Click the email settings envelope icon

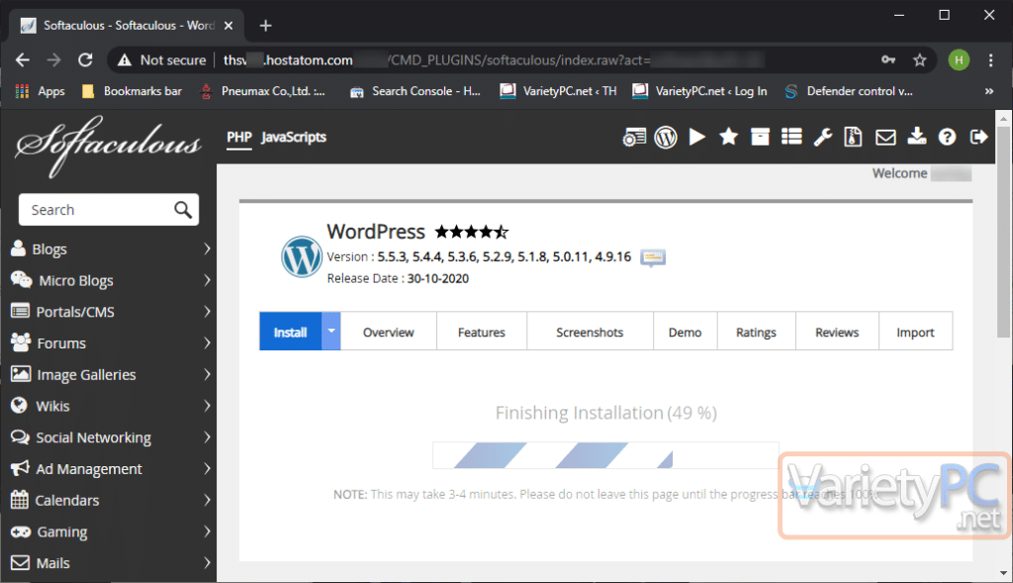pos(885,138)
